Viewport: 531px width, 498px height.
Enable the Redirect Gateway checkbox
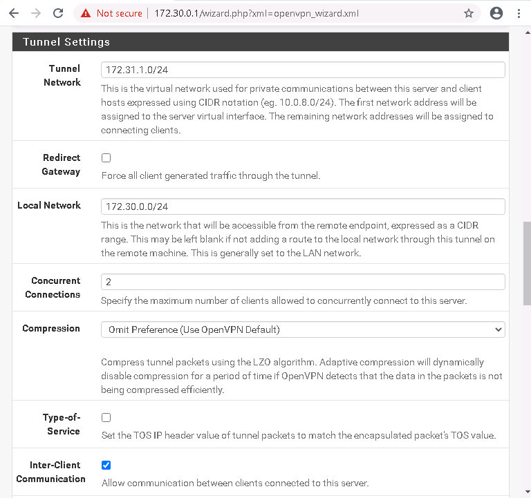[106, 157]
